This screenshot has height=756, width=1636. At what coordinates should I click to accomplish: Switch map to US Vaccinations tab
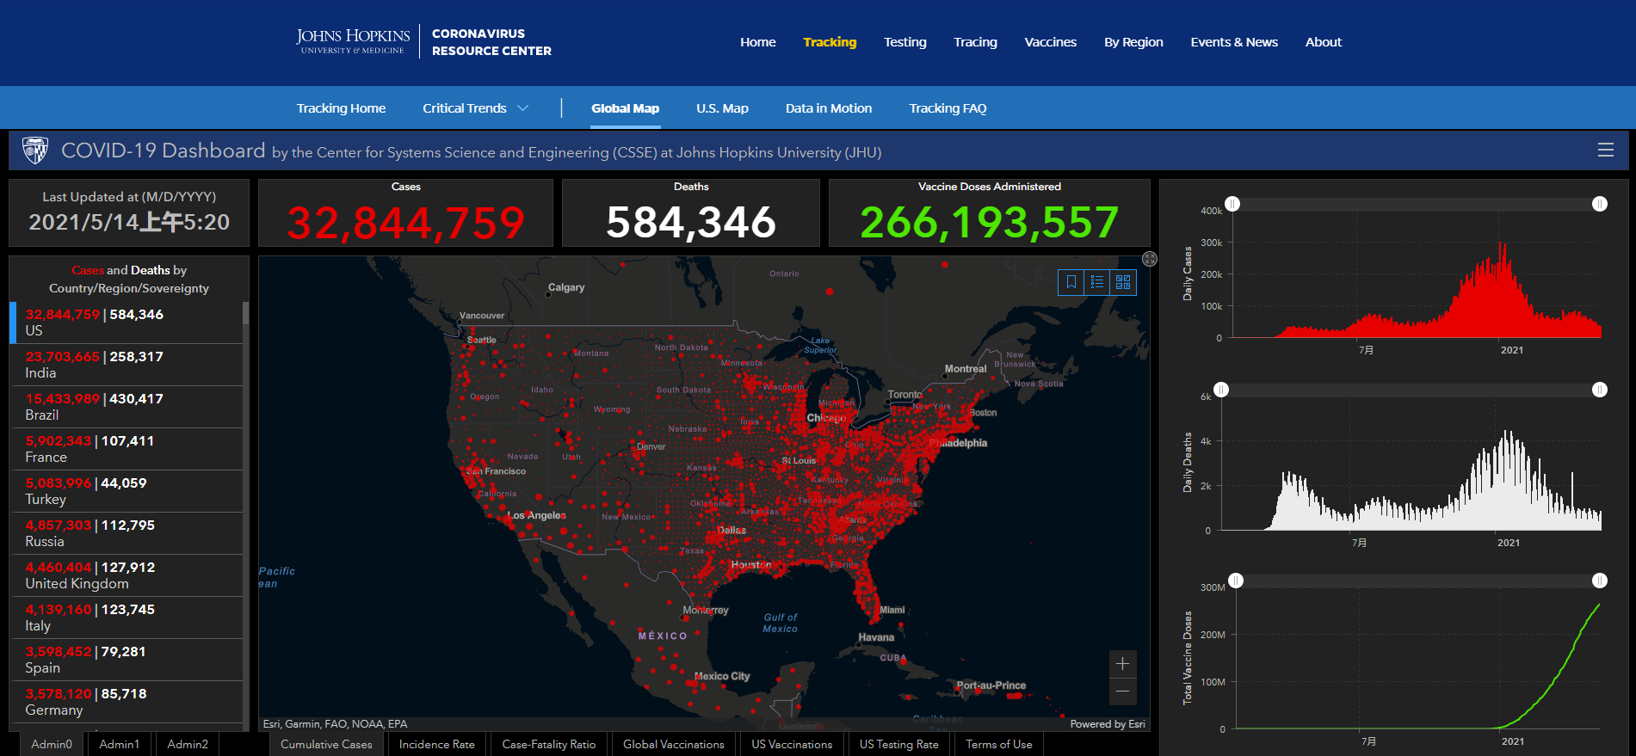pyautogui.click(x=792, y=744)
